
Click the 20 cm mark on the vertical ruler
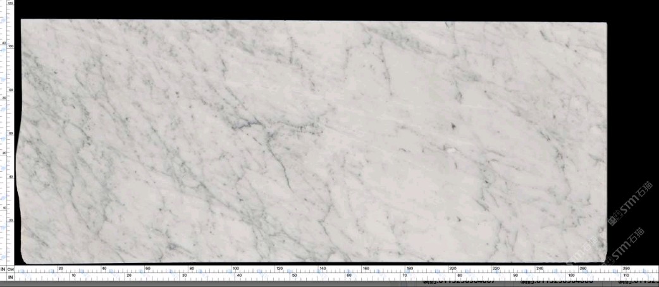pyautogui.click(x=11, y=220)
